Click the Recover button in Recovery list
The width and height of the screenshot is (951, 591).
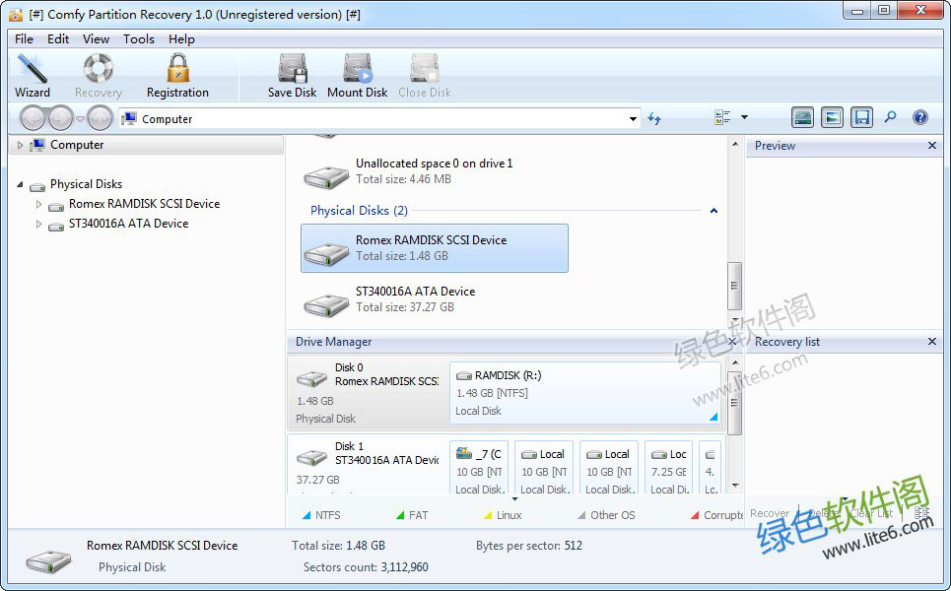point(770,513)
